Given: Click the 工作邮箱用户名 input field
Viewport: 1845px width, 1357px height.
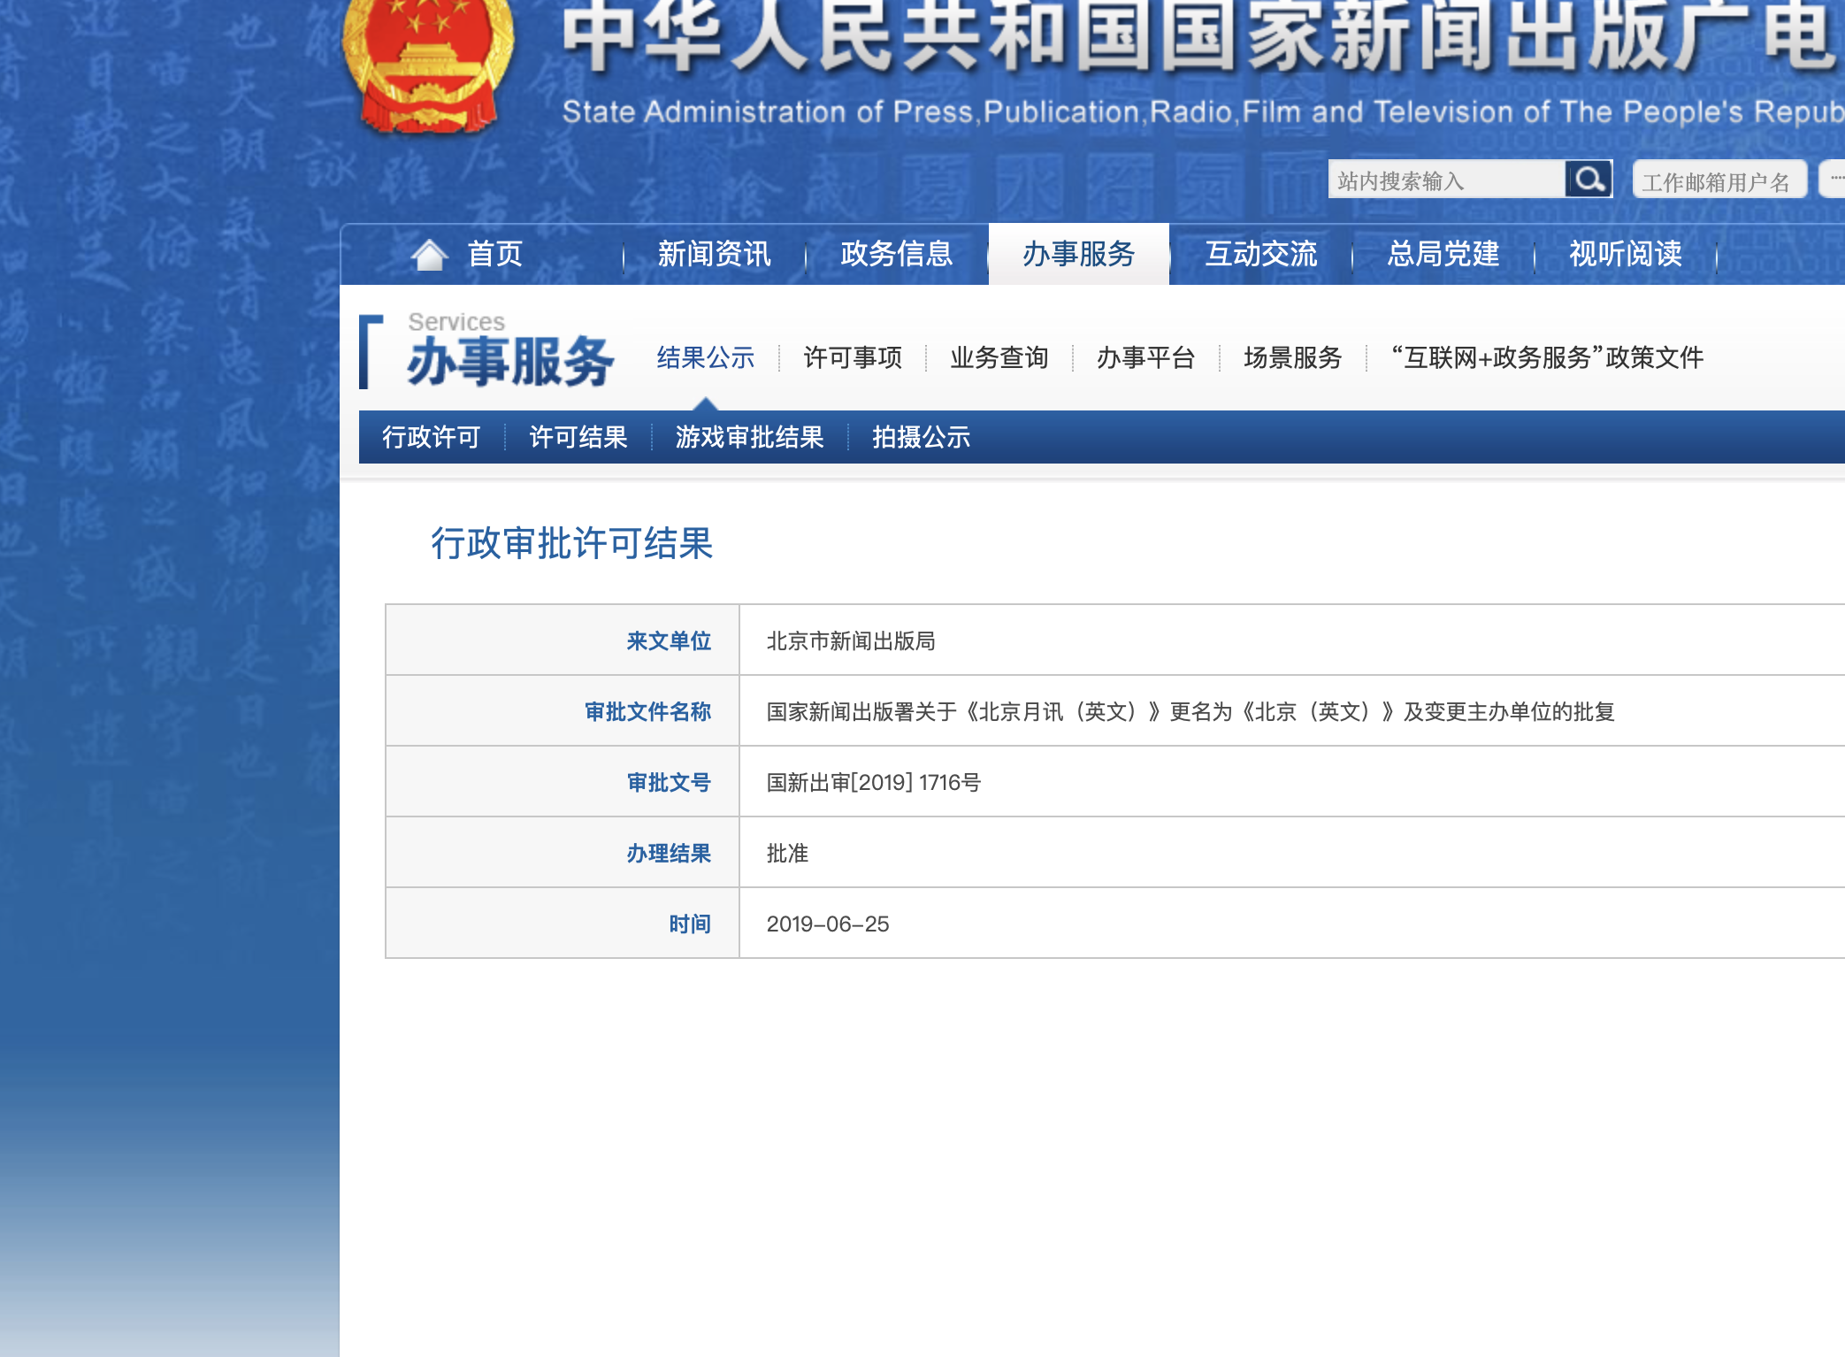Looking at the screenshot, I should (x=1718, y=181).
